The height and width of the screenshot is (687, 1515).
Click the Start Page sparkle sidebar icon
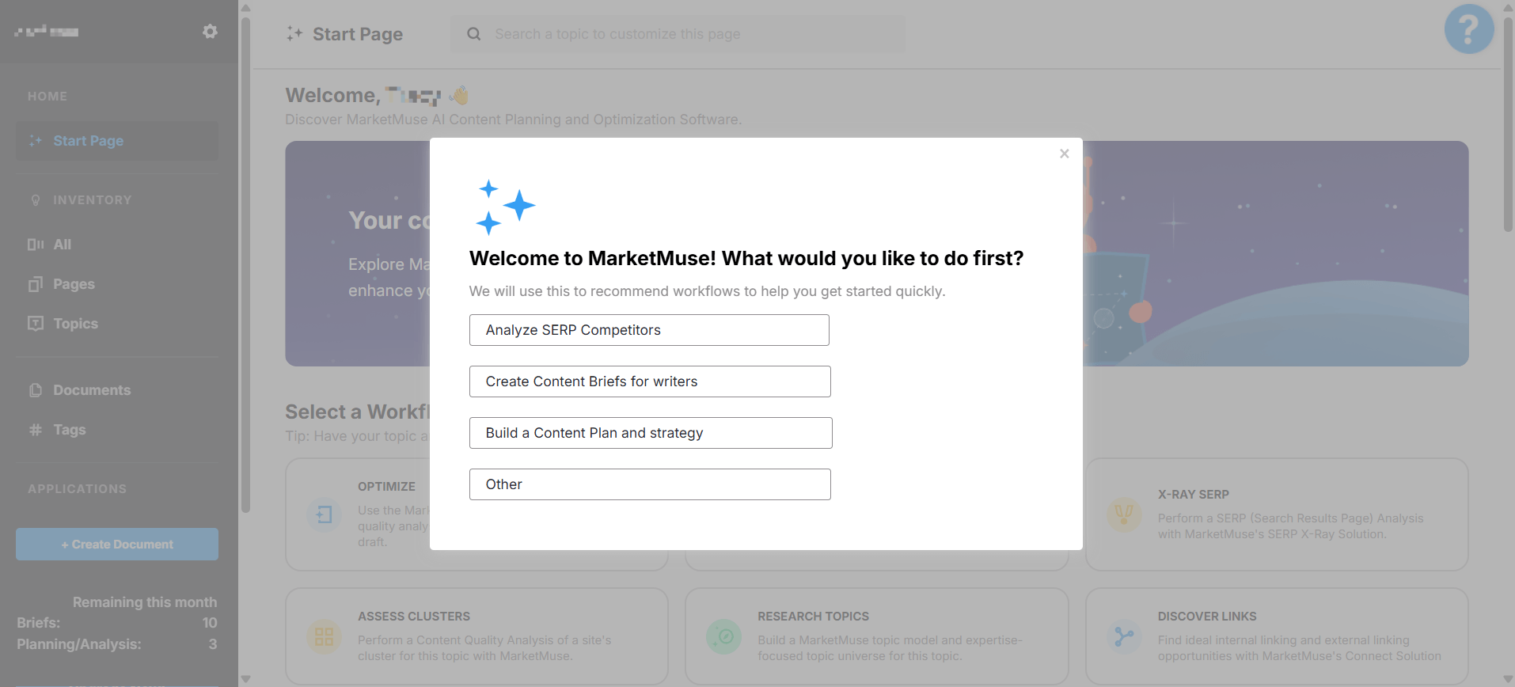click(36, 141)
